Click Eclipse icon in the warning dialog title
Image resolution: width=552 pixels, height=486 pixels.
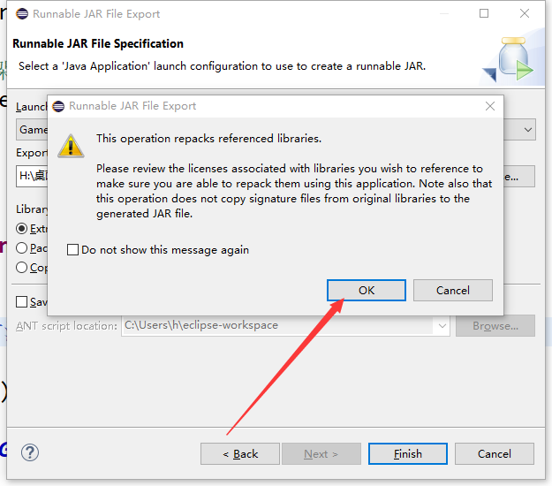(58, 106)
